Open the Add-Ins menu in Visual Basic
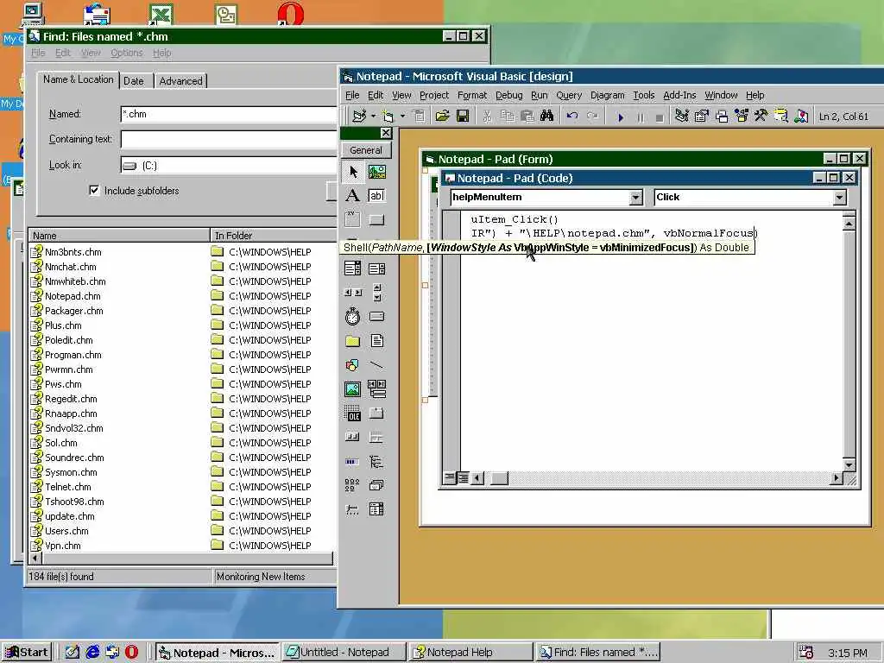Screen dimensions: 884x663 click(x=679, y=95)
